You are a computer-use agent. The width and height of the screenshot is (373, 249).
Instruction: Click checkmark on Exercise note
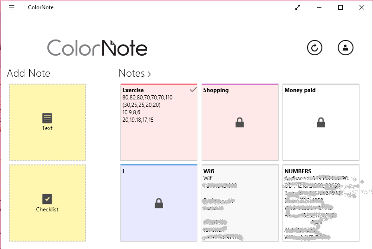[x=193, y=90]
